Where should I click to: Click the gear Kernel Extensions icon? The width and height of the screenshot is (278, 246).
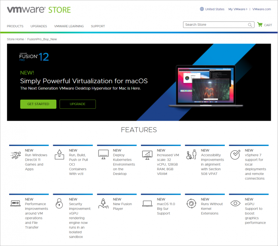point(191,204)
